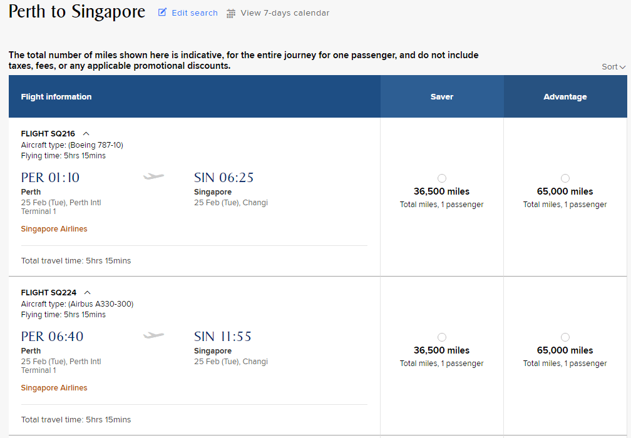This screenshot has width=631, height=438.
Task: Collapse the FLIGHT SQ224 details chevron
Action: click(87, 292)
